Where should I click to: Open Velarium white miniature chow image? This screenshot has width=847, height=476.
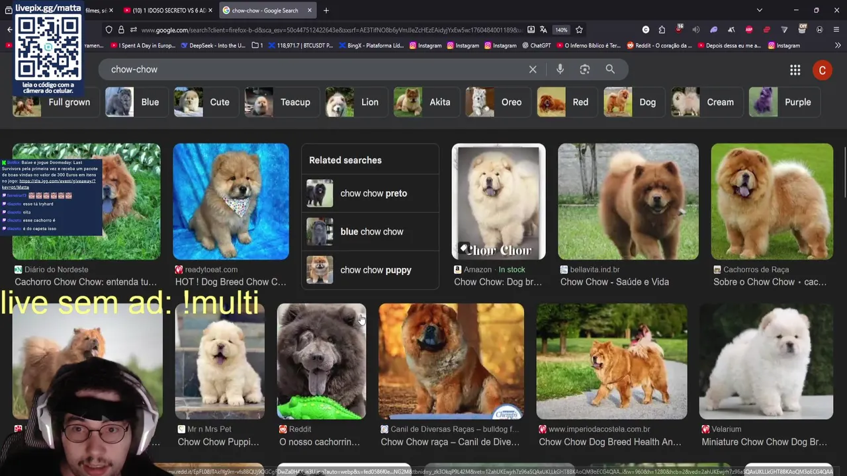[766, 362]
